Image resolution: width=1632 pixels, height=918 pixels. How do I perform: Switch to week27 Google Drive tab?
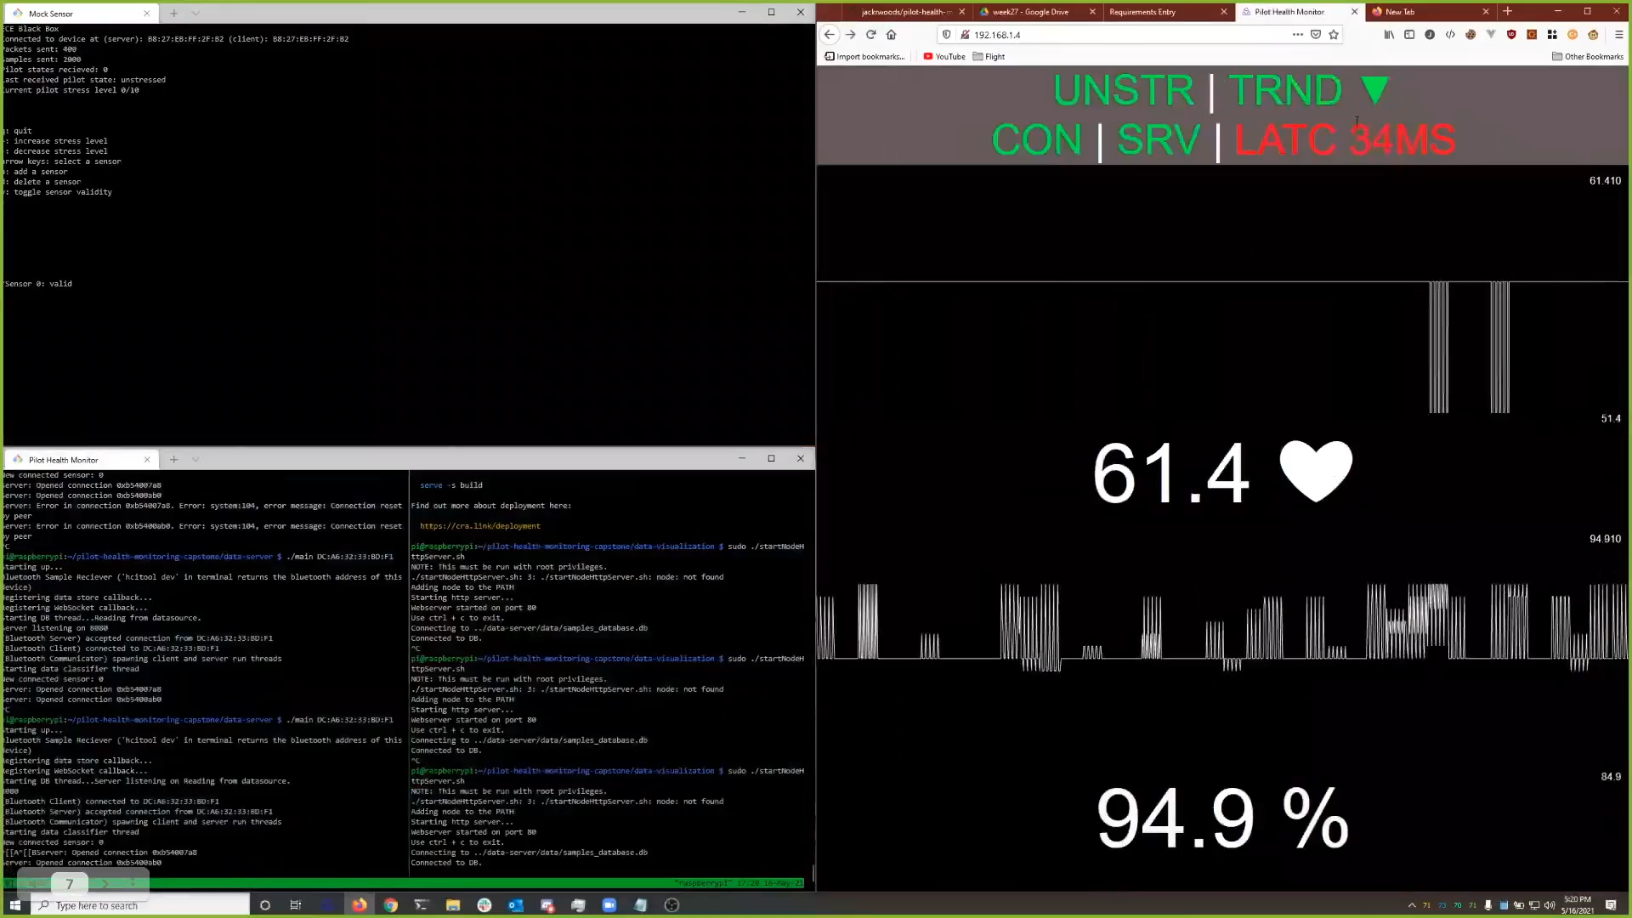pyautogui.click(x=1030, y=12)
